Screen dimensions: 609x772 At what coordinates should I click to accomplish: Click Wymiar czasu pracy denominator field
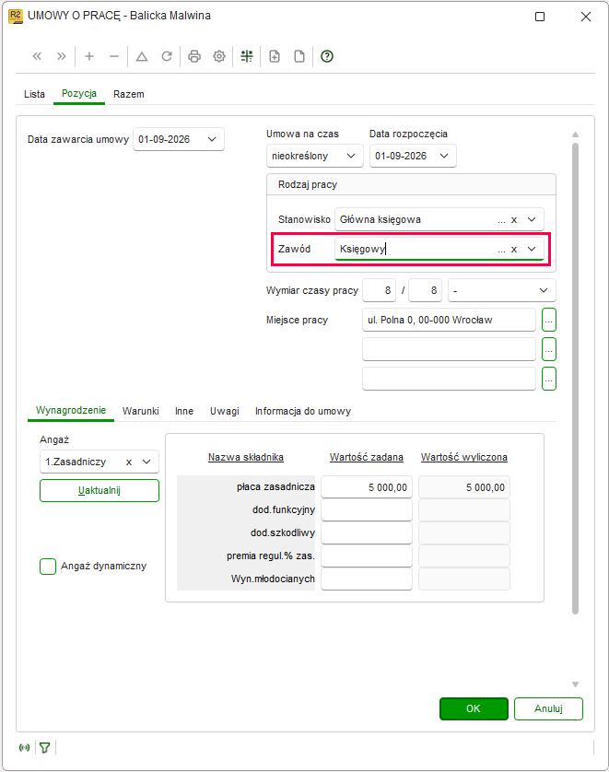425,290
